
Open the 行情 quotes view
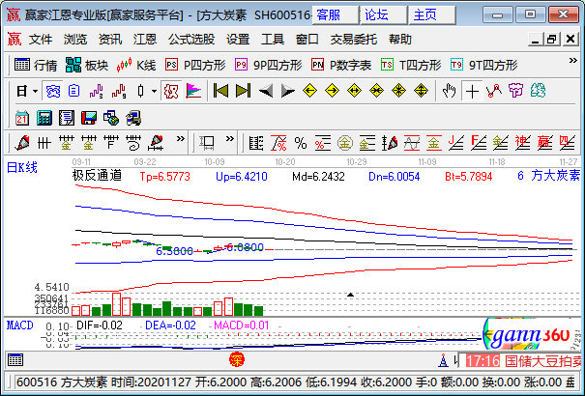[x=36, y=65]
